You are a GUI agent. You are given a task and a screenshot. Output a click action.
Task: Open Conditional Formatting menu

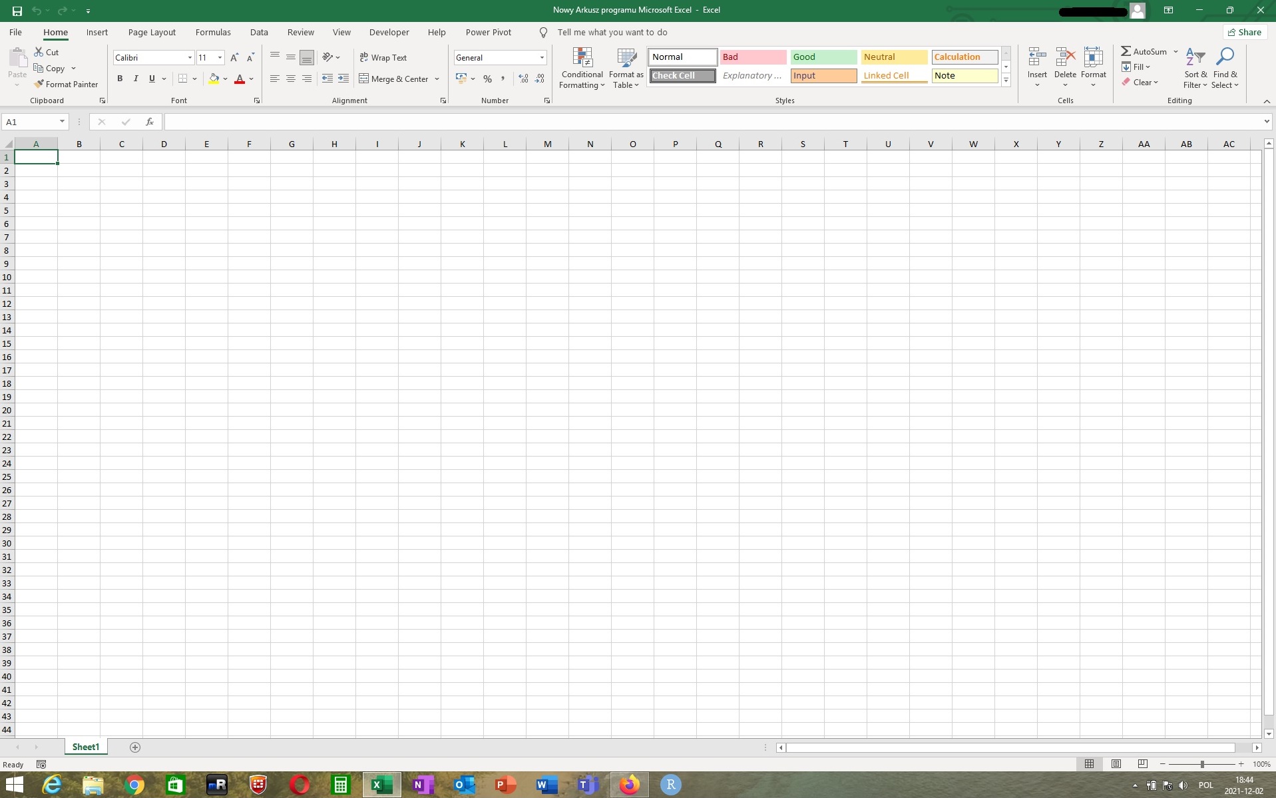click(582, 69)
